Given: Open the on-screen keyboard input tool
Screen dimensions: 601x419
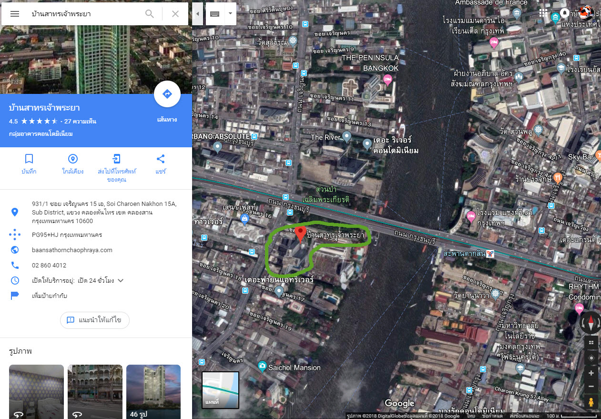Looking at the screenshot, I should [x=214, y=14].
